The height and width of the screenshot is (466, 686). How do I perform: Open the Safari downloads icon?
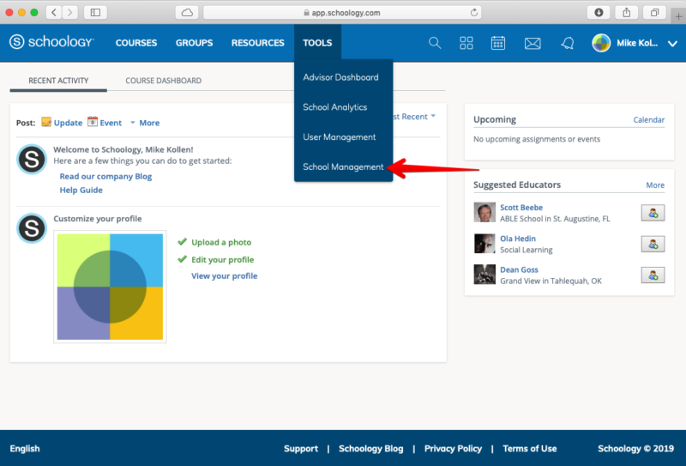599,12
